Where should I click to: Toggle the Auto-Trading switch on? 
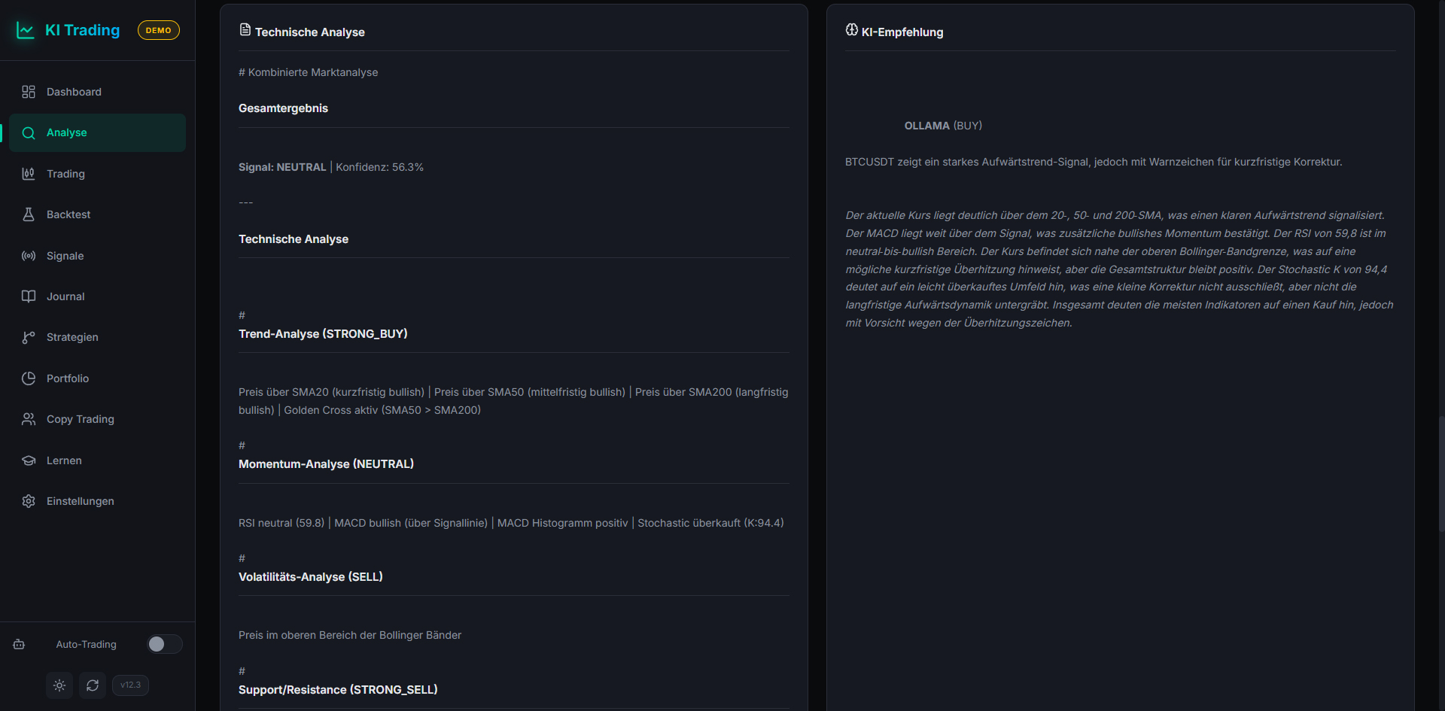click(x=164, y=644)
